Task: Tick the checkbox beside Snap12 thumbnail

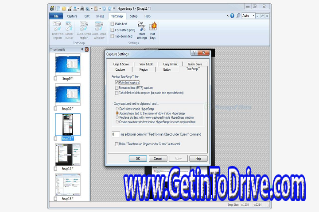Action: pyautogui.click(x=55, y=169)
